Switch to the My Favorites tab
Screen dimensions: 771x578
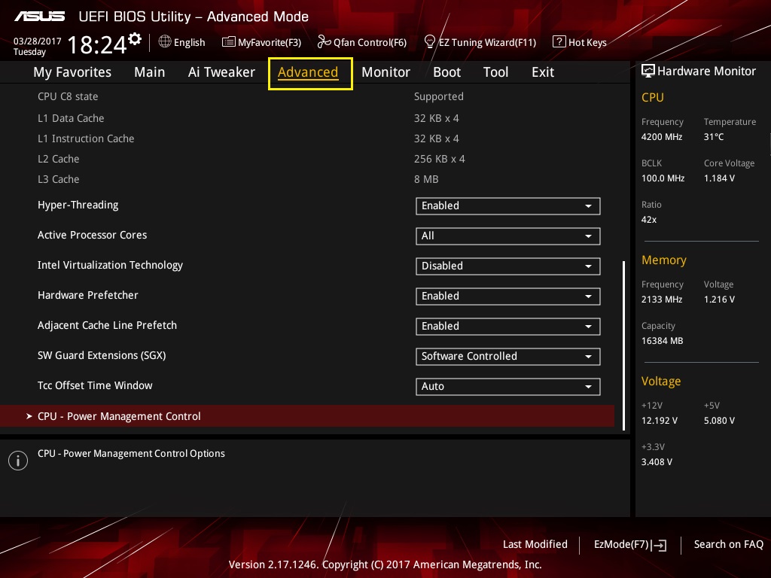pos(72,72)
